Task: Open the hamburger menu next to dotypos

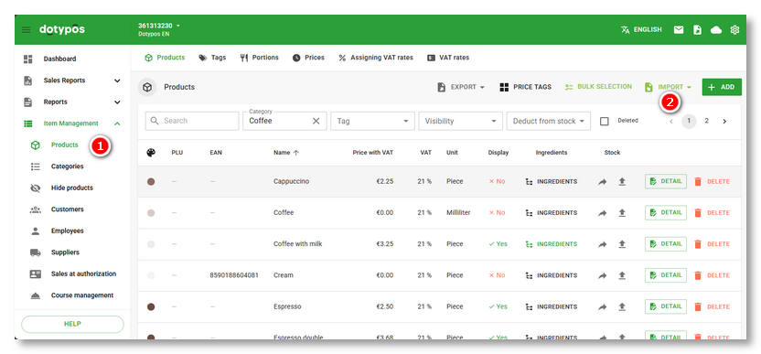Action: pos(26,30)
